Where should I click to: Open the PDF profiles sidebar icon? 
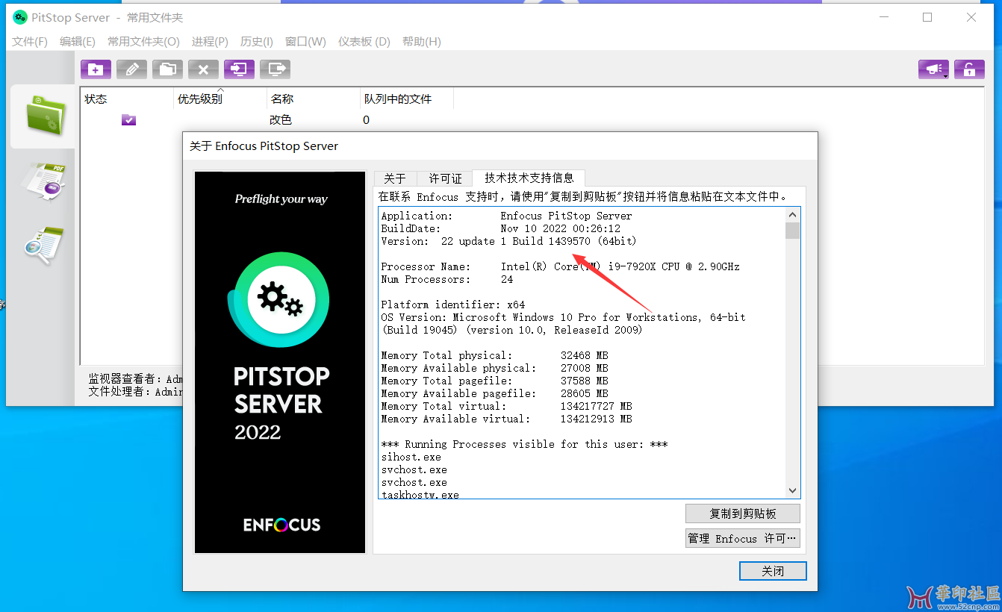pos(45,181)
